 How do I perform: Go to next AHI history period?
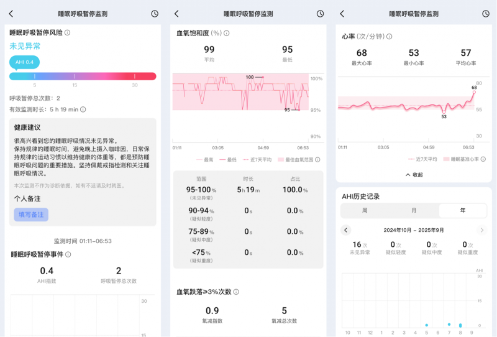pyautogui.click(x=481, y=230)
